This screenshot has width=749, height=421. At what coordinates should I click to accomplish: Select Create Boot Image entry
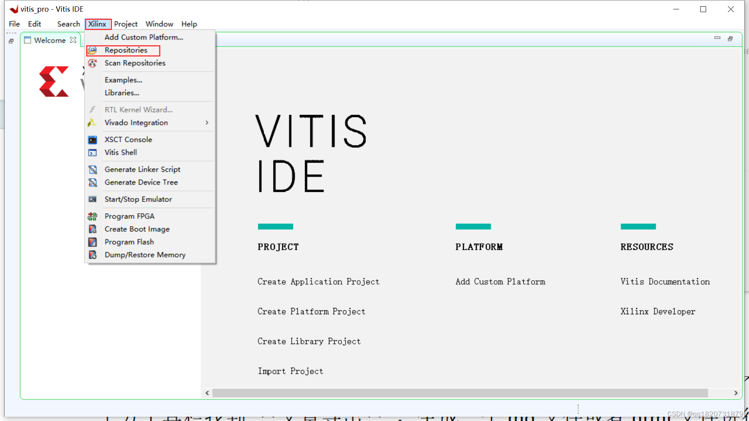coord(137,229)
